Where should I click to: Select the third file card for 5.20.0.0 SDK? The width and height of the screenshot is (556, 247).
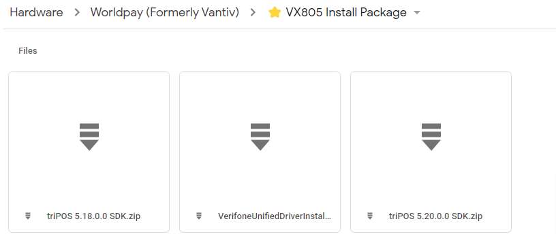pyautogui.click(x=431, y=152)
